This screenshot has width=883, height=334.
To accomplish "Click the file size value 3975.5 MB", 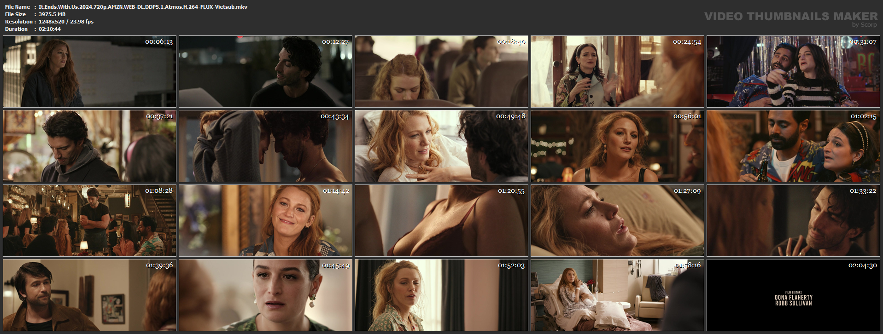I will click(x=52, y=14).
